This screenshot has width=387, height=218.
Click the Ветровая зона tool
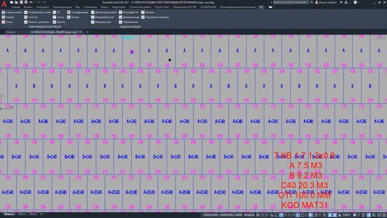coord(101,22)
